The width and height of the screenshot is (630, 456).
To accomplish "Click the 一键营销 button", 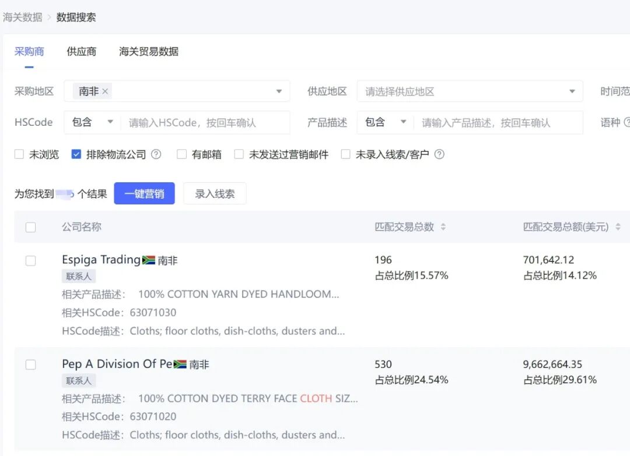I will tap(144, 193).
